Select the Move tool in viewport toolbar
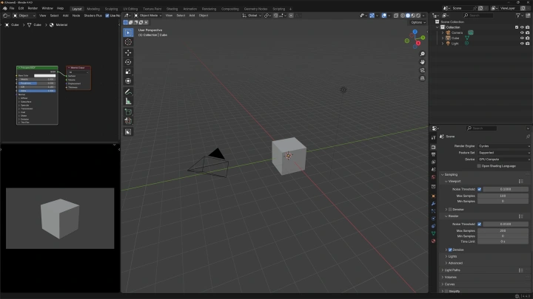 [128, 52]
